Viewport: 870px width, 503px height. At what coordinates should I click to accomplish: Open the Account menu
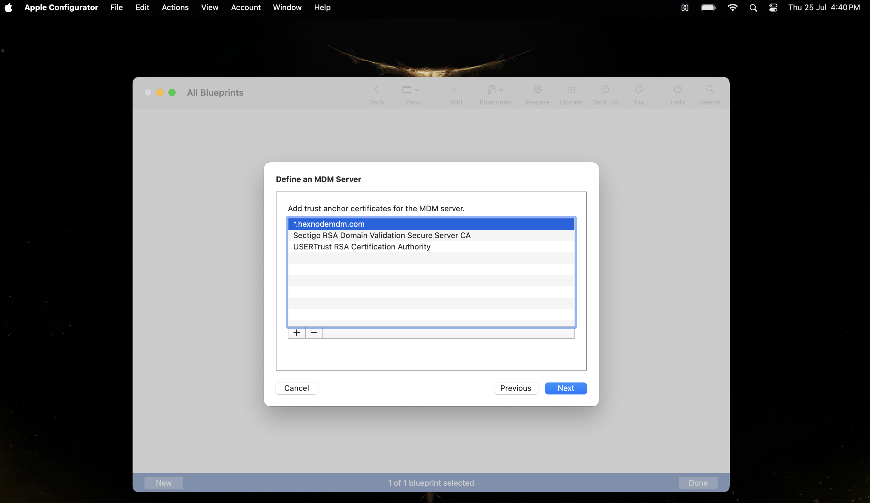tap(245, 7)
